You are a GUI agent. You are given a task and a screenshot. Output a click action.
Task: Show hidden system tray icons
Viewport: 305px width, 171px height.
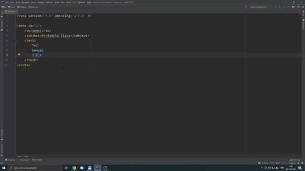[x=262, y=168]
